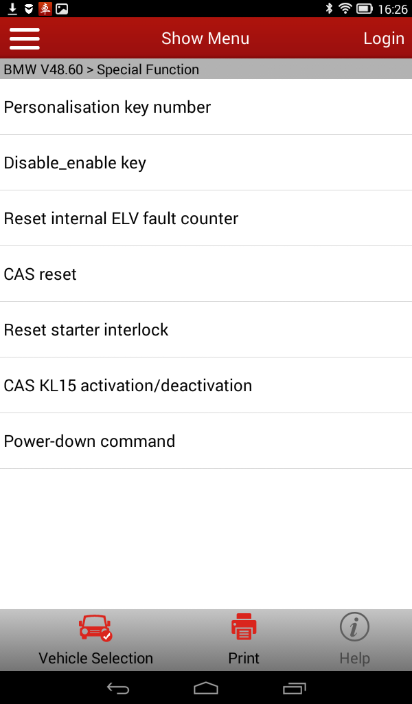Tap the Android home navigation icon

(x=206, y=687)
